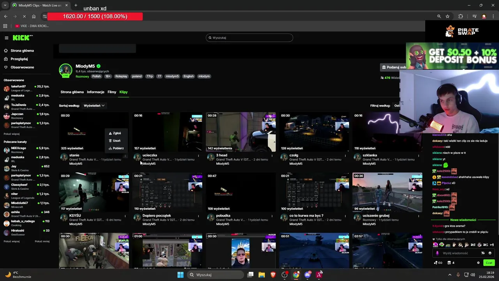Viewport: 499px width, 281px height.
Task: Open more options for clip '3 head'
Action: pyautogui.click(x=272, y=156)
